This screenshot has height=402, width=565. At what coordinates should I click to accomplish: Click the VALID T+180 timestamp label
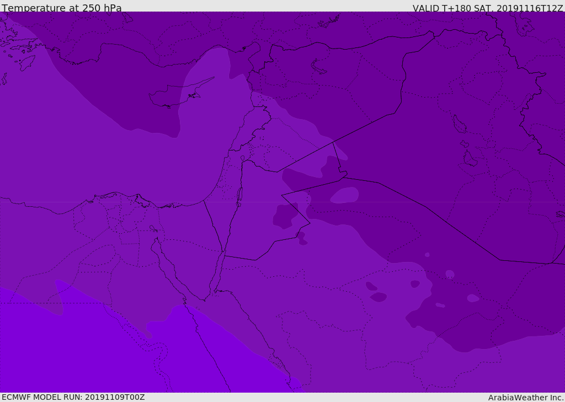(487, 8)
